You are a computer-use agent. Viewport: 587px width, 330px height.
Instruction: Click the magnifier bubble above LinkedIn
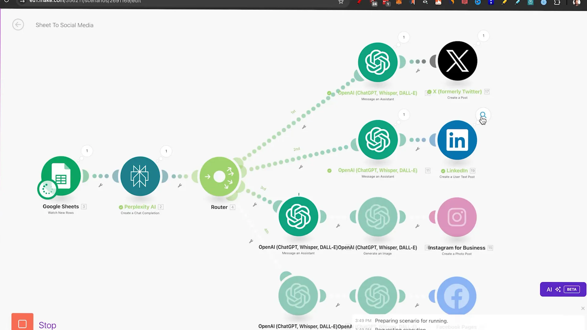[483, 115]
